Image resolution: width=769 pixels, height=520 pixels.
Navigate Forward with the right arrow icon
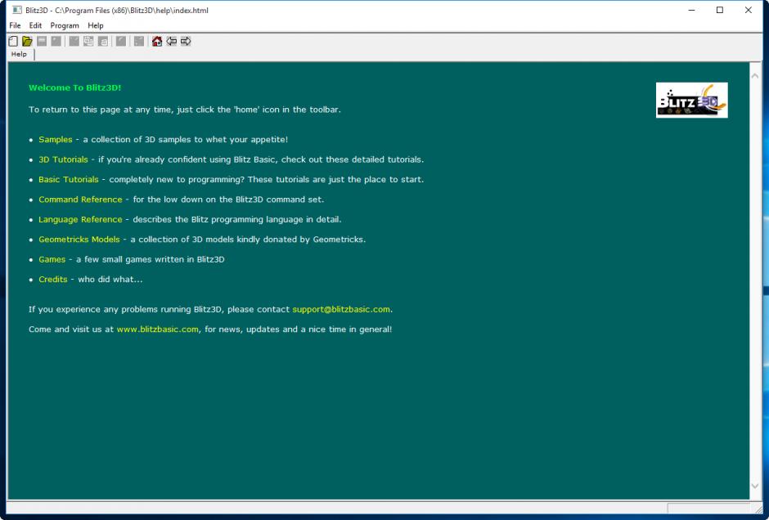(186, 41)
